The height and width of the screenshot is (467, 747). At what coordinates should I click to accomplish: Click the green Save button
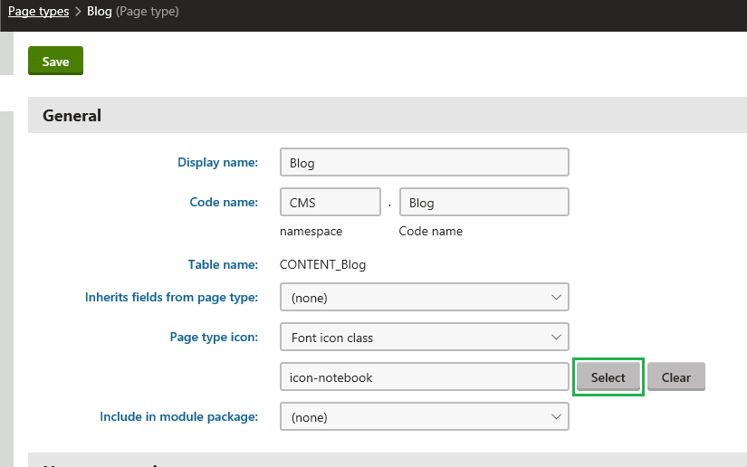[x=55, y=61]
